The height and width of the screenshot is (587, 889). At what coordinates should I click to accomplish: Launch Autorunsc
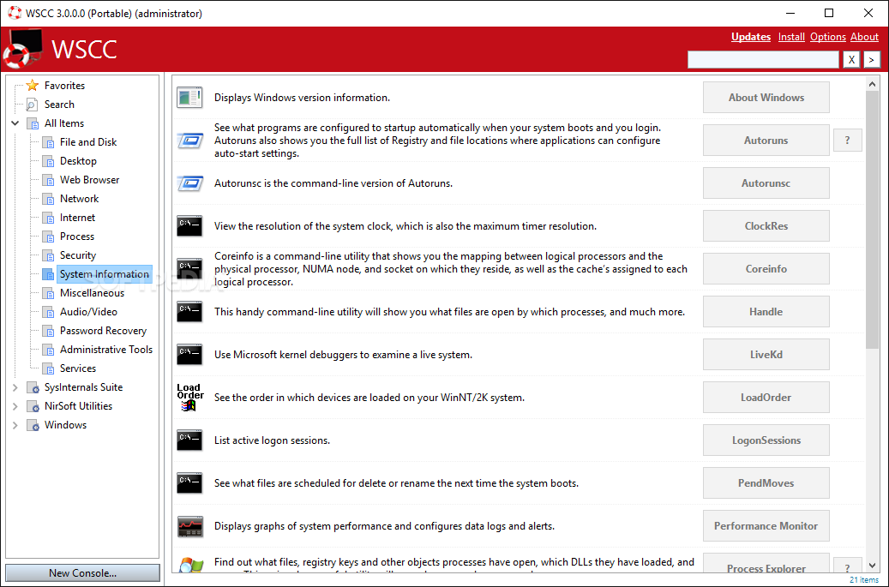pyautogui.click(x=766, y=183)
